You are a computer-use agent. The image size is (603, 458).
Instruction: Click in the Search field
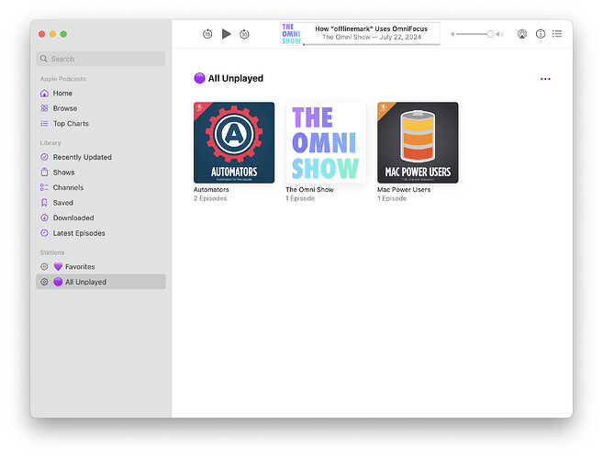click(x=101, y=59)
